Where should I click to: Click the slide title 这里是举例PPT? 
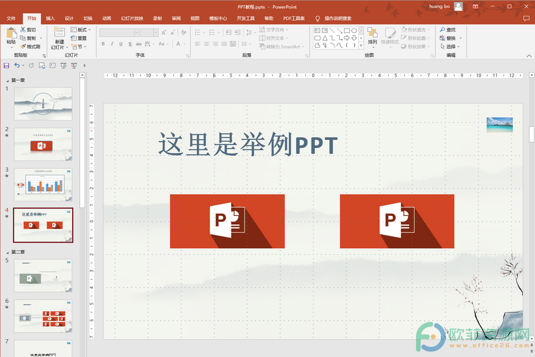coord(248,144)
